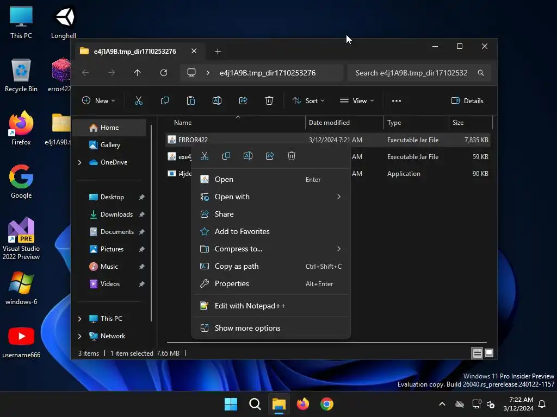Select the Longhell Unity desktop icon
557x417 pixels.
tap(64, 22)
